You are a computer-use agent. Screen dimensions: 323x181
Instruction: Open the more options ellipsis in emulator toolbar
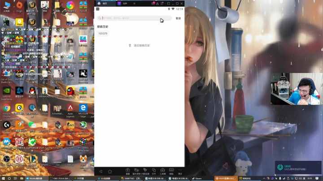click(180, 171)
